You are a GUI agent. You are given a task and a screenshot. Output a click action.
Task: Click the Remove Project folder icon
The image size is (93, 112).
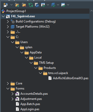pos(24,5)
